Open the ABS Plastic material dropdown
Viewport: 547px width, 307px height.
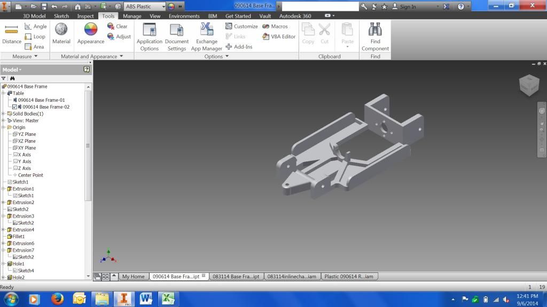tap(163, 6)
